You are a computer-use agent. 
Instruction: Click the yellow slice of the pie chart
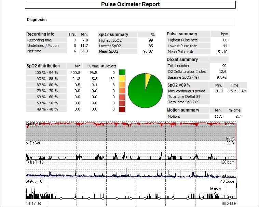(x=148, y=78)
